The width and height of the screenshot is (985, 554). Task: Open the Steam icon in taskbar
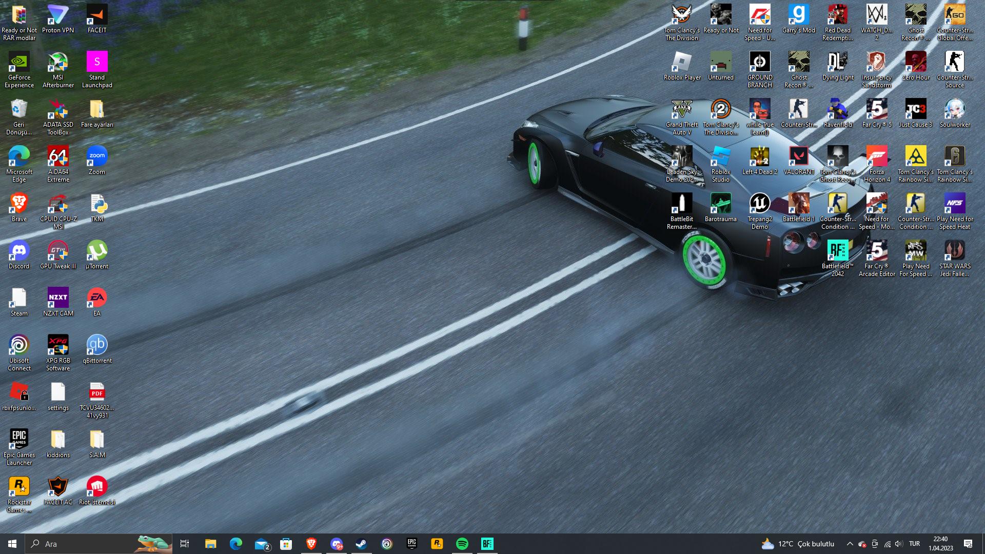362,544
